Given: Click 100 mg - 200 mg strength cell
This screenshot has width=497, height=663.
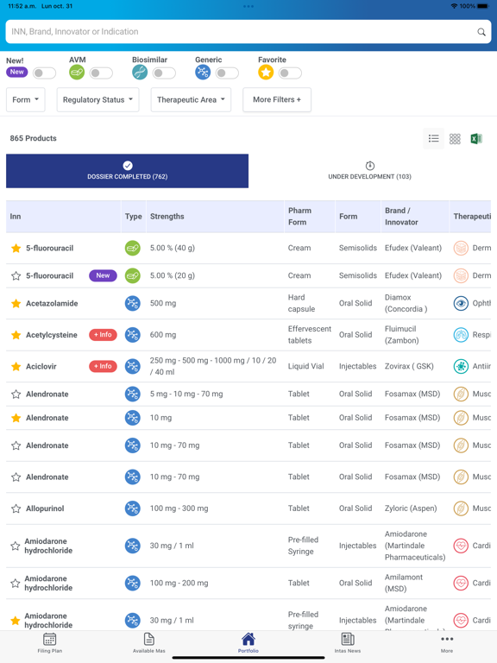Looking at the screenshot, I should coord(179,583).
